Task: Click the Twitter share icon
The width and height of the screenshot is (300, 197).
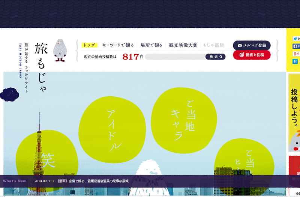Action: [x=295, y=39]
